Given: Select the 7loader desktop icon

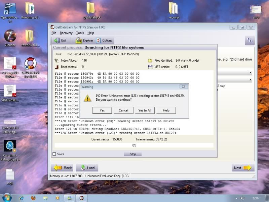Looking at the screenshot, I should click(10, 38).
